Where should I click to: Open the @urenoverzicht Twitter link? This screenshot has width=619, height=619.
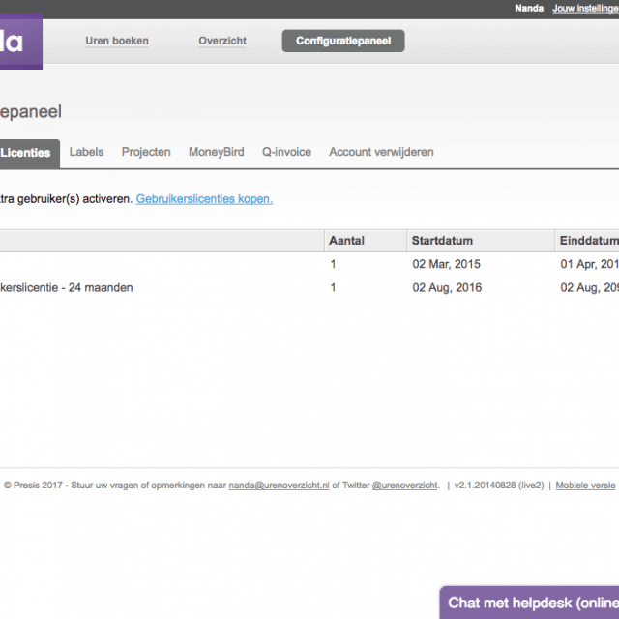pyautogui.click(x=405, y=486)
